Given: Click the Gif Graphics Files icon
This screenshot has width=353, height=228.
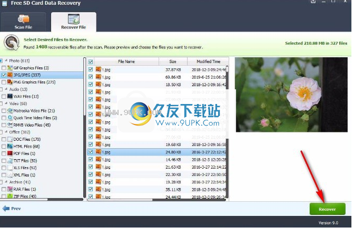Looking at the screenshot, I should (x=10, y=68).
